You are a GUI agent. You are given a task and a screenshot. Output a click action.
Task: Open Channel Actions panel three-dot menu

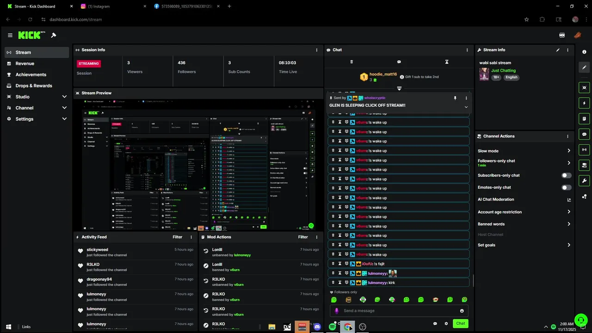567,136
